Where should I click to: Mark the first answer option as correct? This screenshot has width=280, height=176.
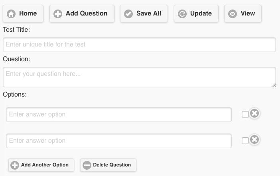pyautogui.click(x=245, y=114)
